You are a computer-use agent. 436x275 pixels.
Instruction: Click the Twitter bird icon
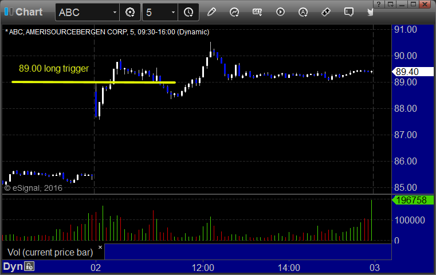tap(370, 12)
